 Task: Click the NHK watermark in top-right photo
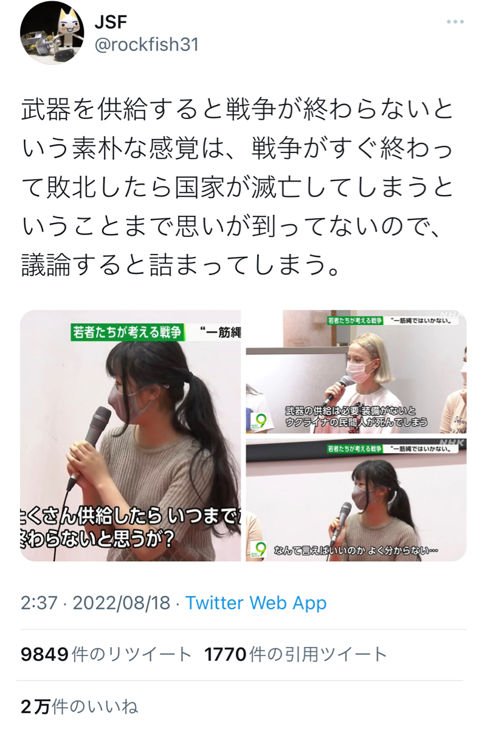[452, 315]
